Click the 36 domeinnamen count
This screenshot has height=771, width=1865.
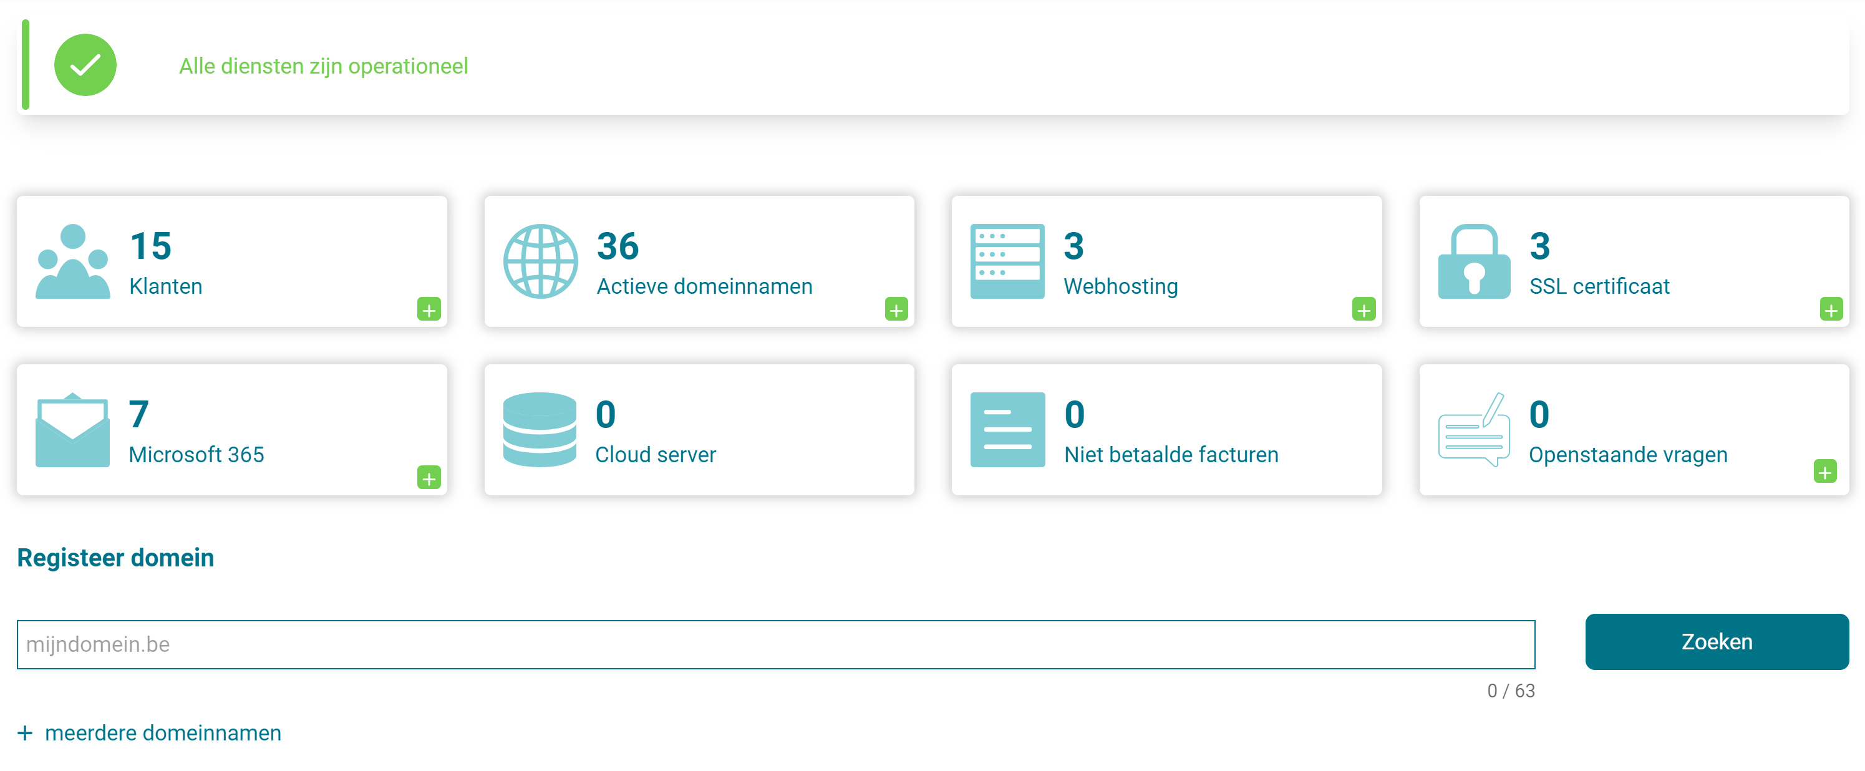618,246
